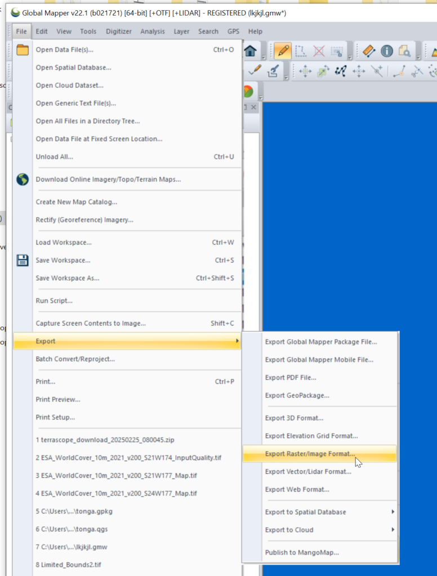Choose Export GeoPackage...
437x576 pixels.
click(x=320, y=395)
